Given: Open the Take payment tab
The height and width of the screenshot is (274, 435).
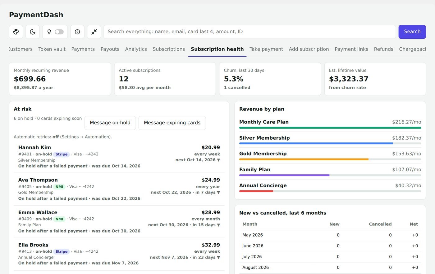Looking at the screenshot, I should (266, 49).
